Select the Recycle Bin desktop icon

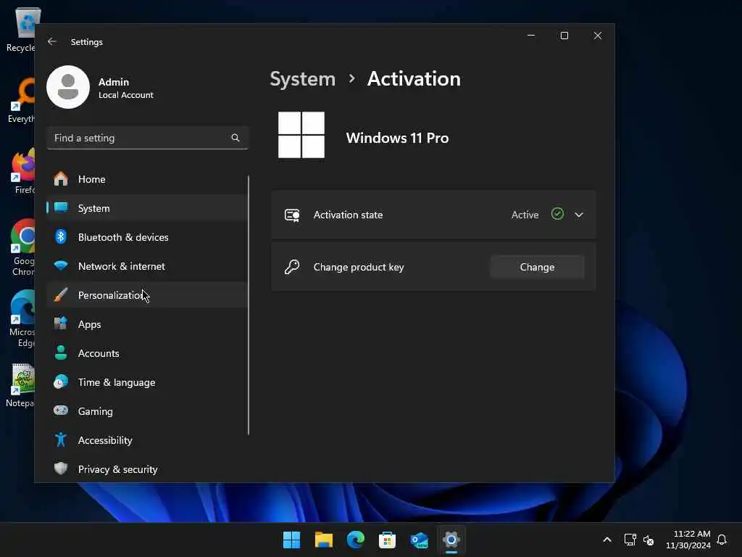click(x=21, y=30)
